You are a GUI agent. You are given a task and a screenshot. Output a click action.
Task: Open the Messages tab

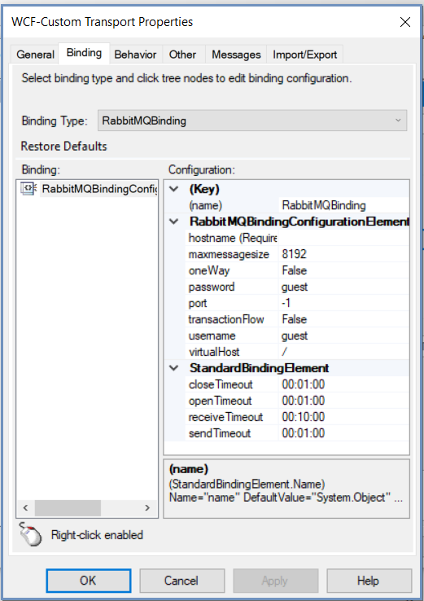[236, 55]
